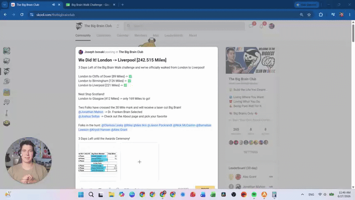355x200 pixels.
Task: Open the Windows Start menu
Action: pyautogui.click(x=81, y=195)
